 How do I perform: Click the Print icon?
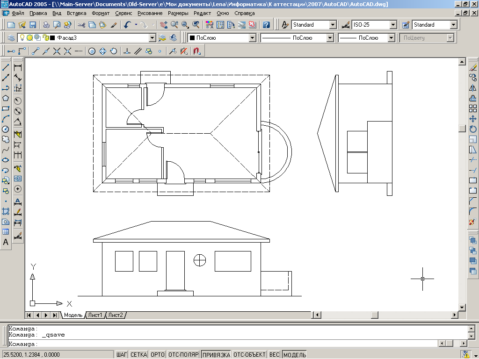46,25
